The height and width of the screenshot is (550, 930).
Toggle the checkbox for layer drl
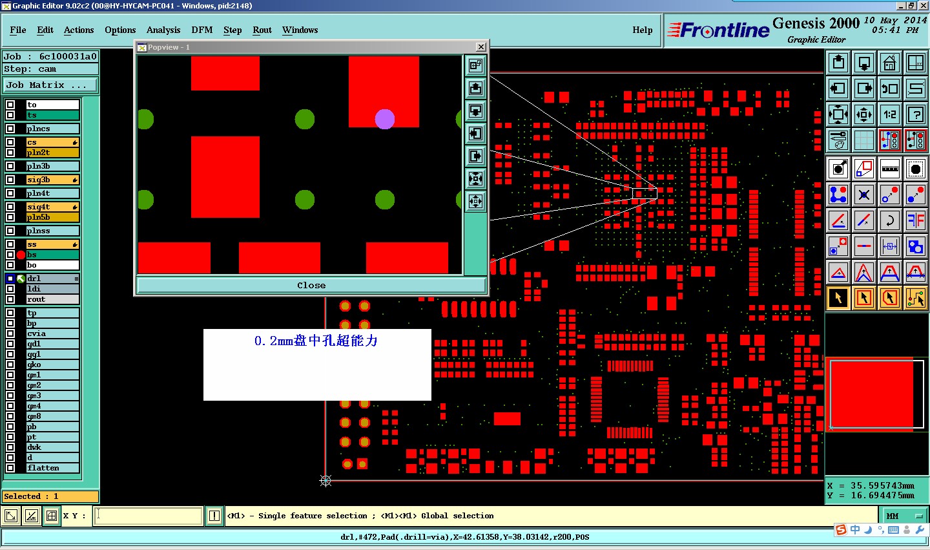click(x=10, y=279)
